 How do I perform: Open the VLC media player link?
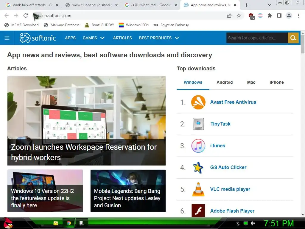[x=230, y=189]
